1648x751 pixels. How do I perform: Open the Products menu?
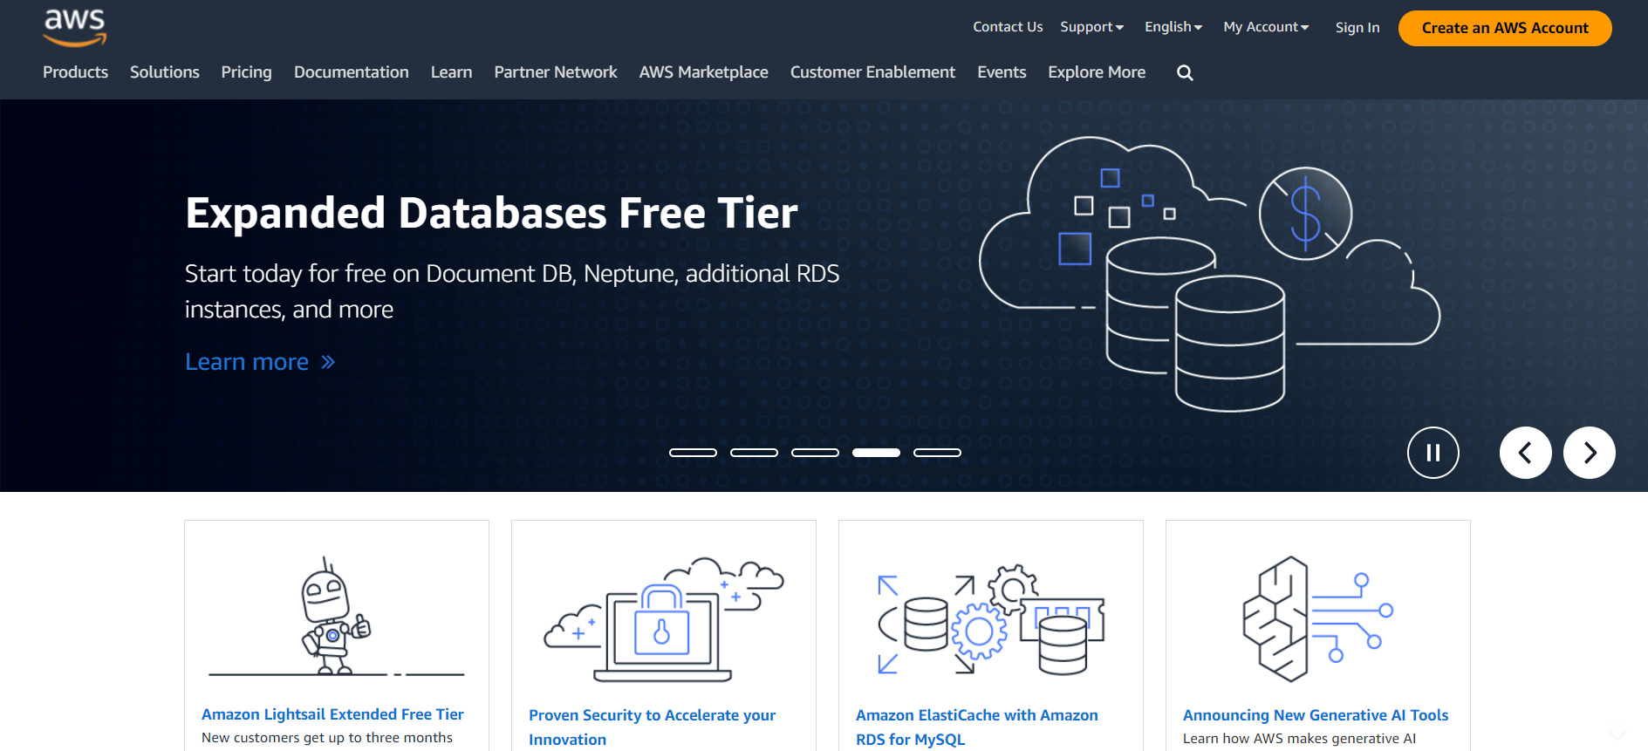pyautogui.click(x=75, y=72)
